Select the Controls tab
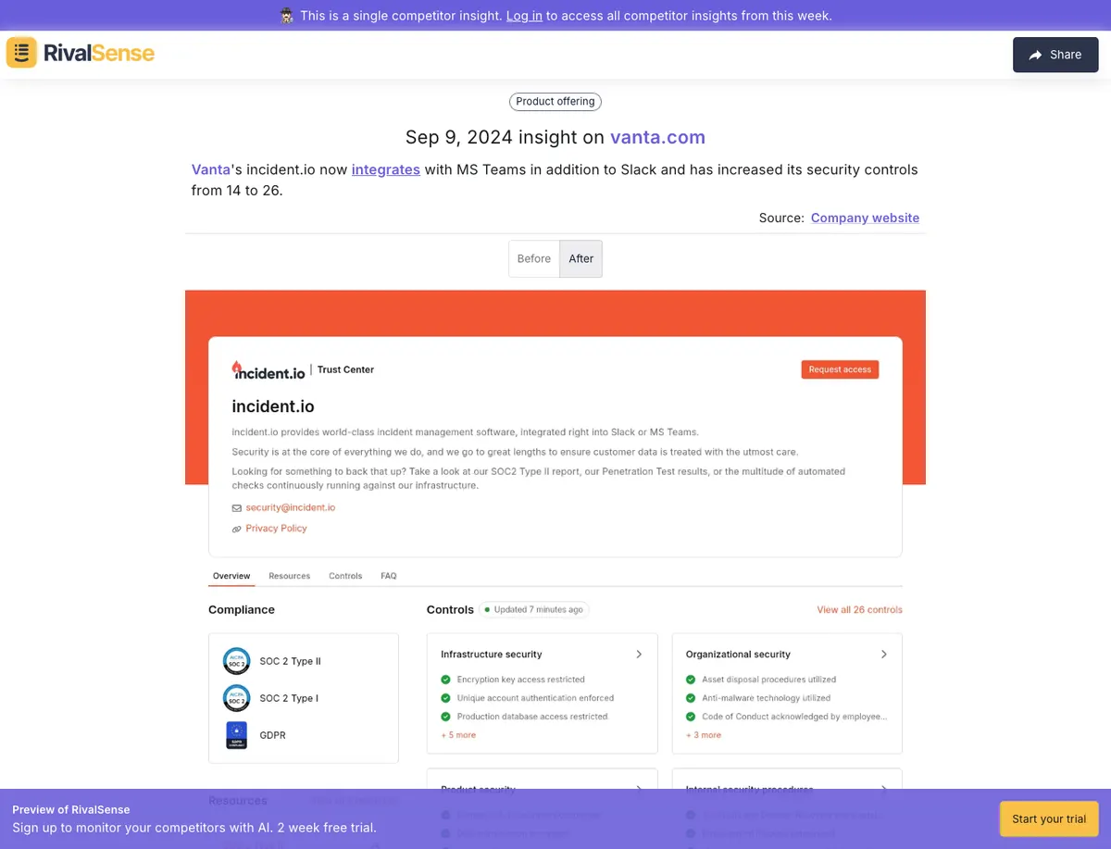This screenshot has height=849, width=1111. [x=345, y=576]
